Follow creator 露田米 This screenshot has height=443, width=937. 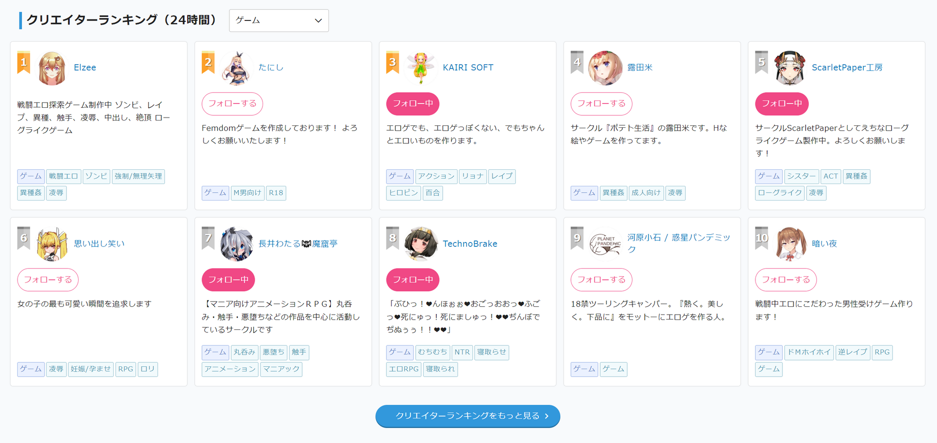click(601, 104)
